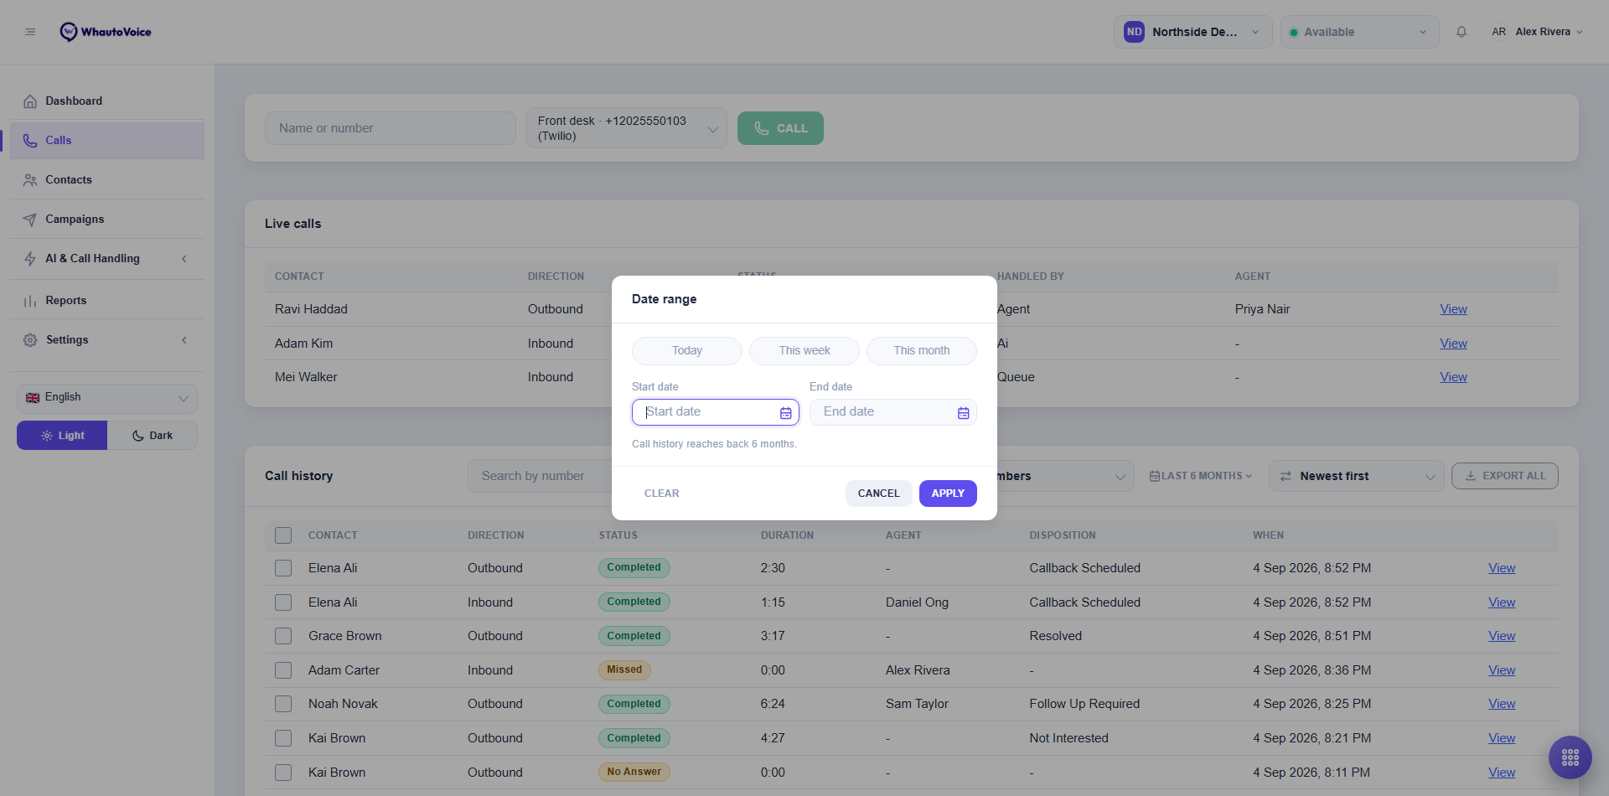Switch to Light theme

(62, 436)
